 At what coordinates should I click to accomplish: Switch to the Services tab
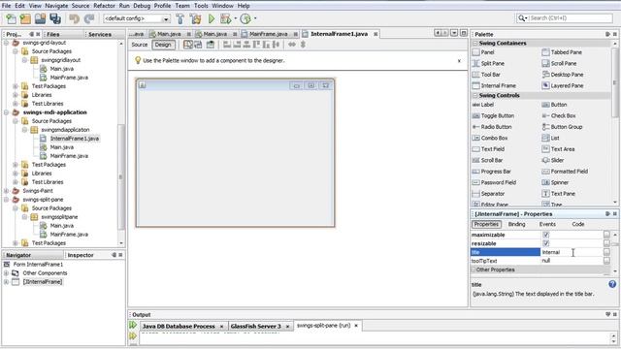pos(99,35)
